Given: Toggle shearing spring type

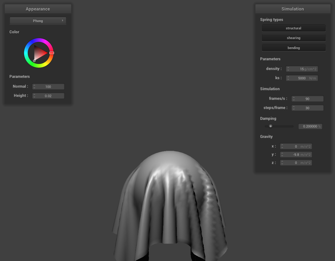Looking at the screenshot, I should [x=294, y=38].
